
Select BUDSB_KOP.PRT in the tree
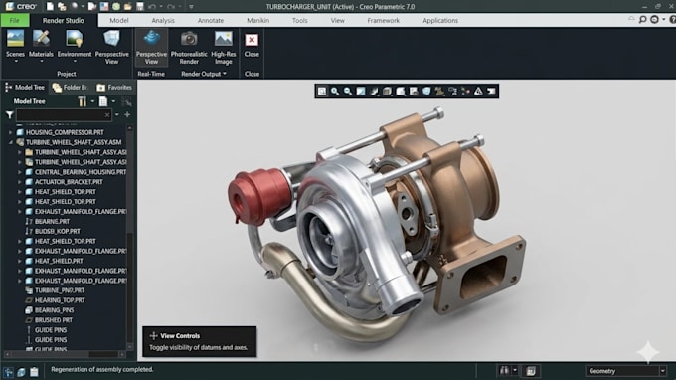[57, 231]
